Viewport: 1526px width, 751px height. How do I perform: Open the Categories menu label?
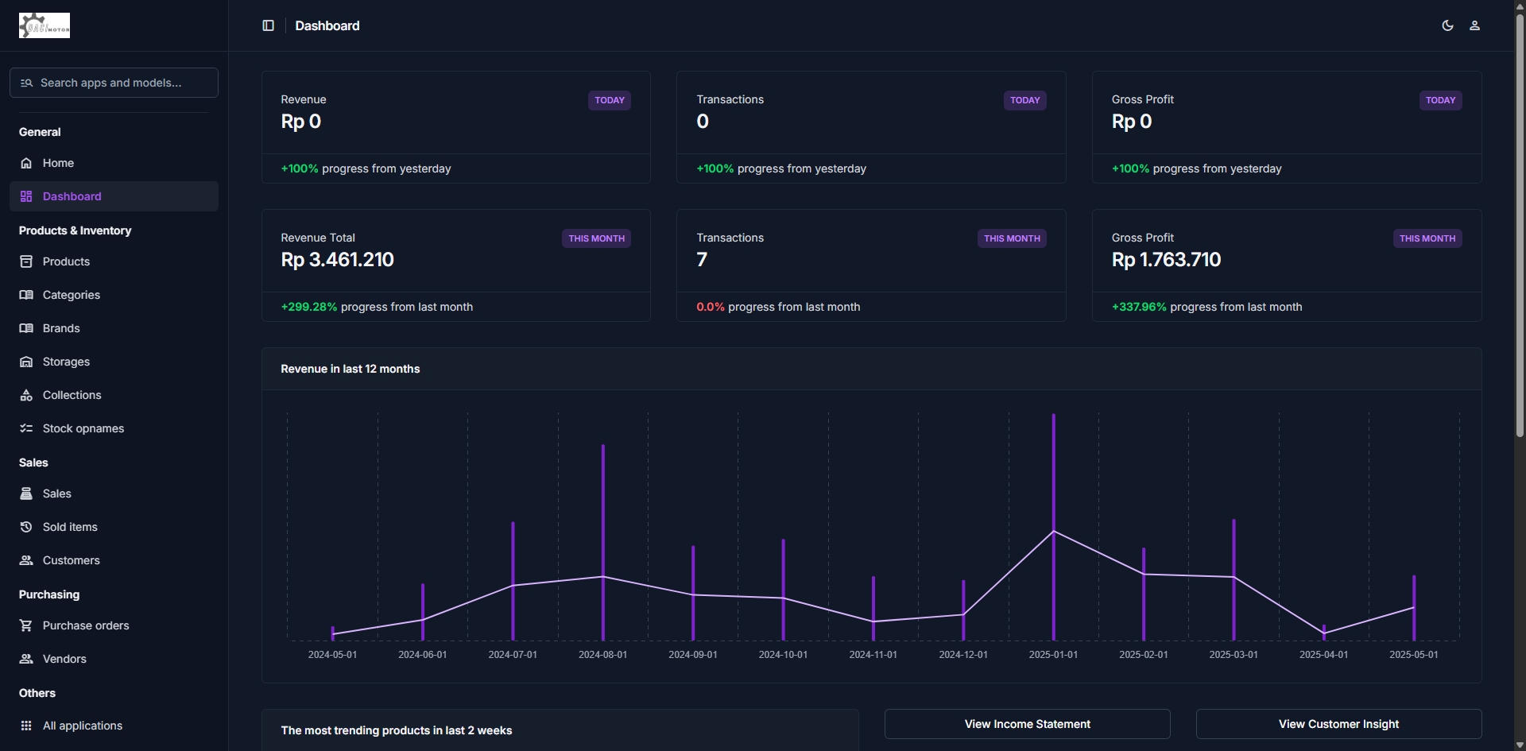[72, 295]
